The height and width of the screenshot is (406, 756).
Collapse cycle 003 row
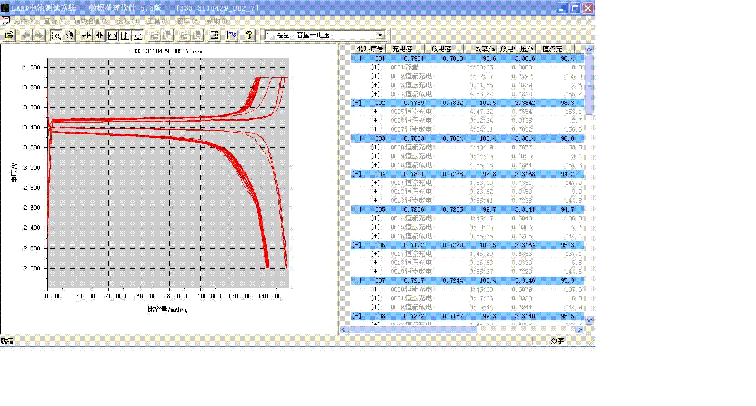356,138
